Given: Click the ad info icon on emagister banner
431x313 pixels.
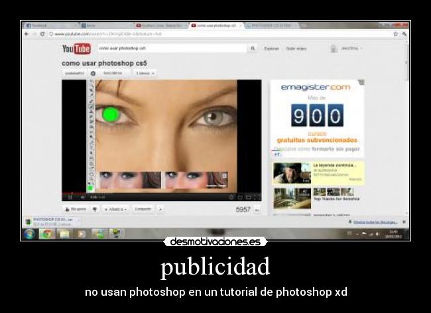Looking at the screenshot, I should 361,82.
